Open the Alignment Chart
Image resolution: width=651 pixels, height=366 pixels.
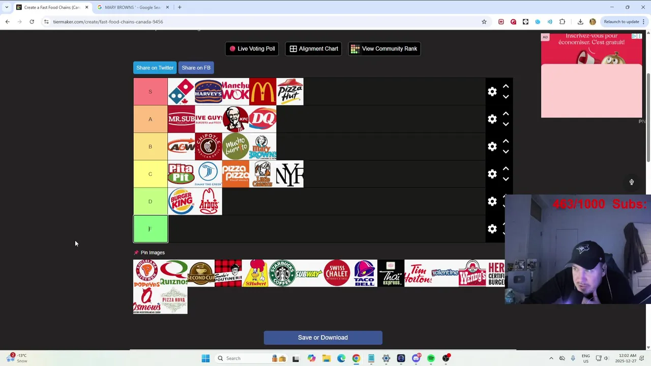(x=314, y=49)
